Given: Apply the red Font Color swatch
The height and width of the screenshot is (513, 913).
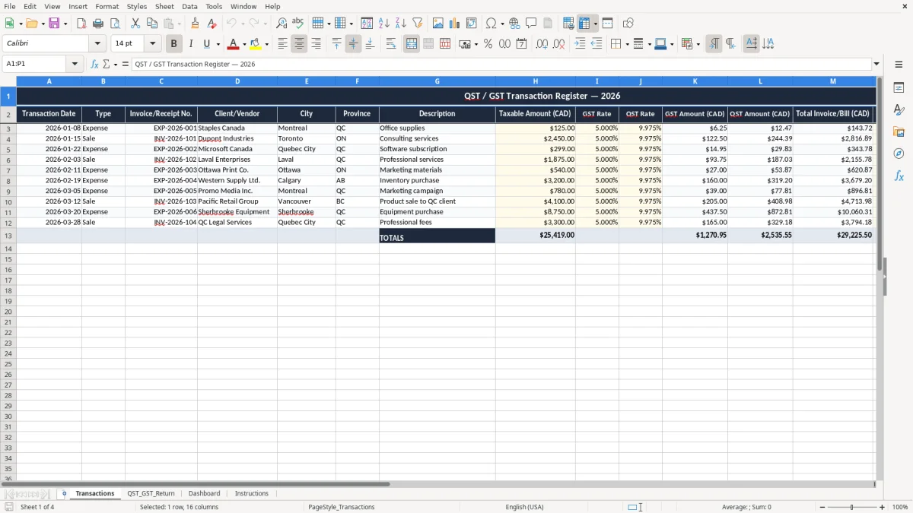Looking at the screenshot, I should [234, 44].
